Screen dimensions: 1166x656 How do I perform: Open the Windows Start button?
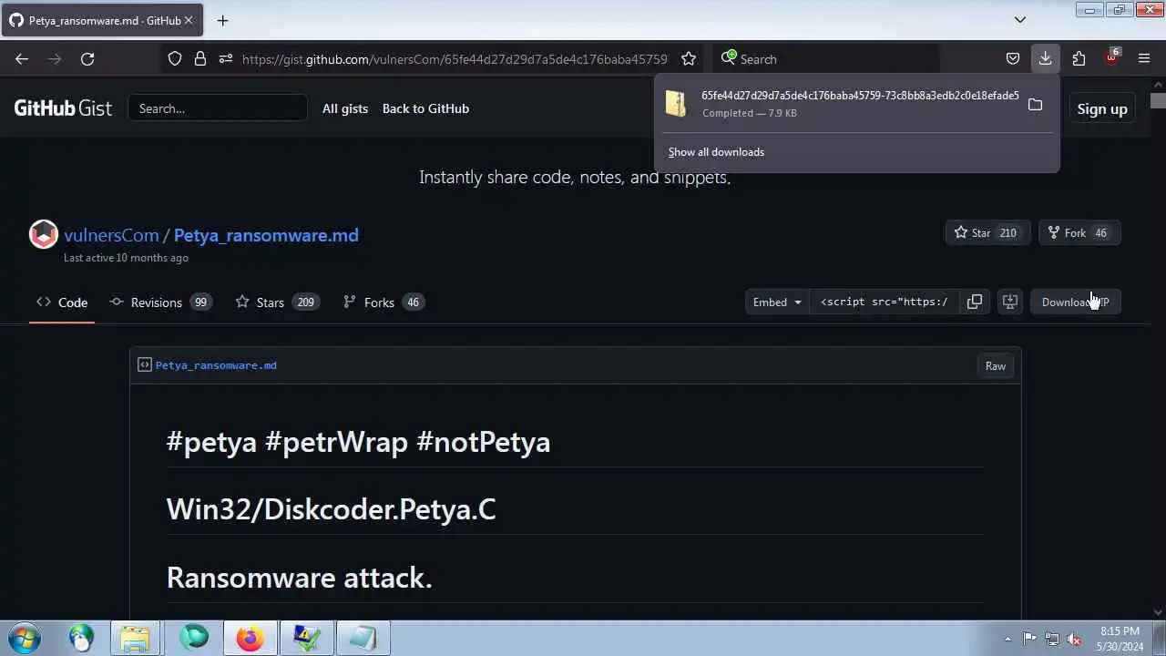(24, 638)
